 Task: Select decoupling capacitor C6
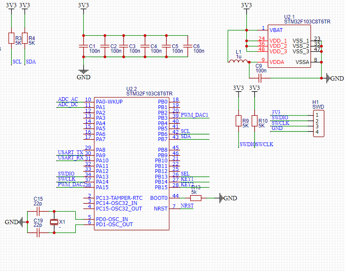pyautogui.click(x=186, y=46)
